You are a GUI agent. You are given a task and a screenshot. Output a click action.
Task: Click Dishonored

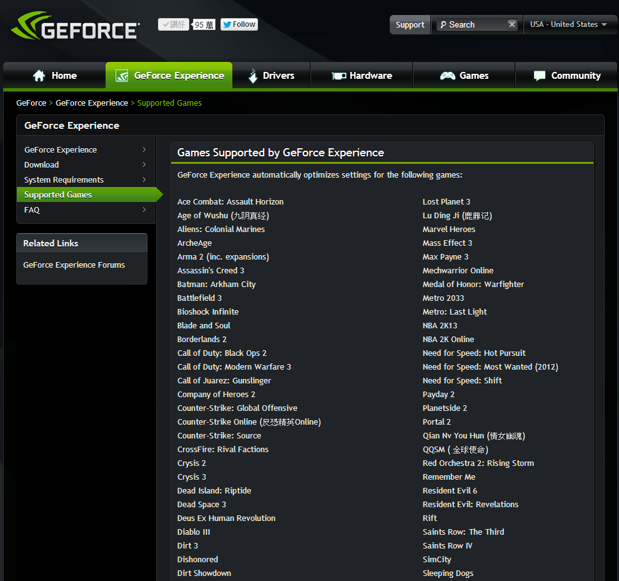click(197, 559)
